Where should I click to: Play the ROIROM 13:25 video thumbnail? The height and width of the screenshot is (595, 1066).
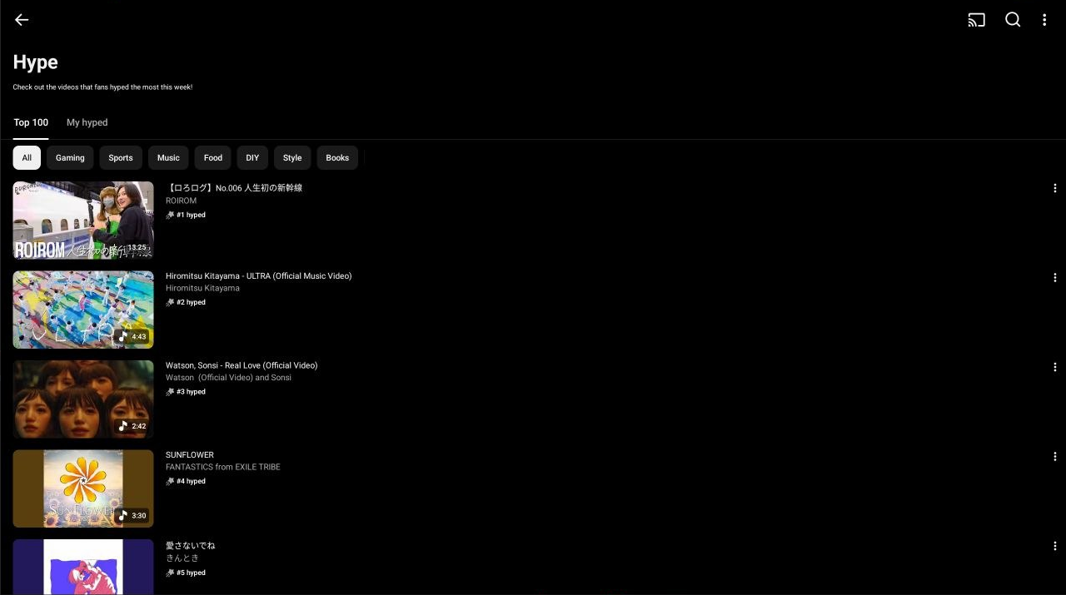tap(83, 221)
